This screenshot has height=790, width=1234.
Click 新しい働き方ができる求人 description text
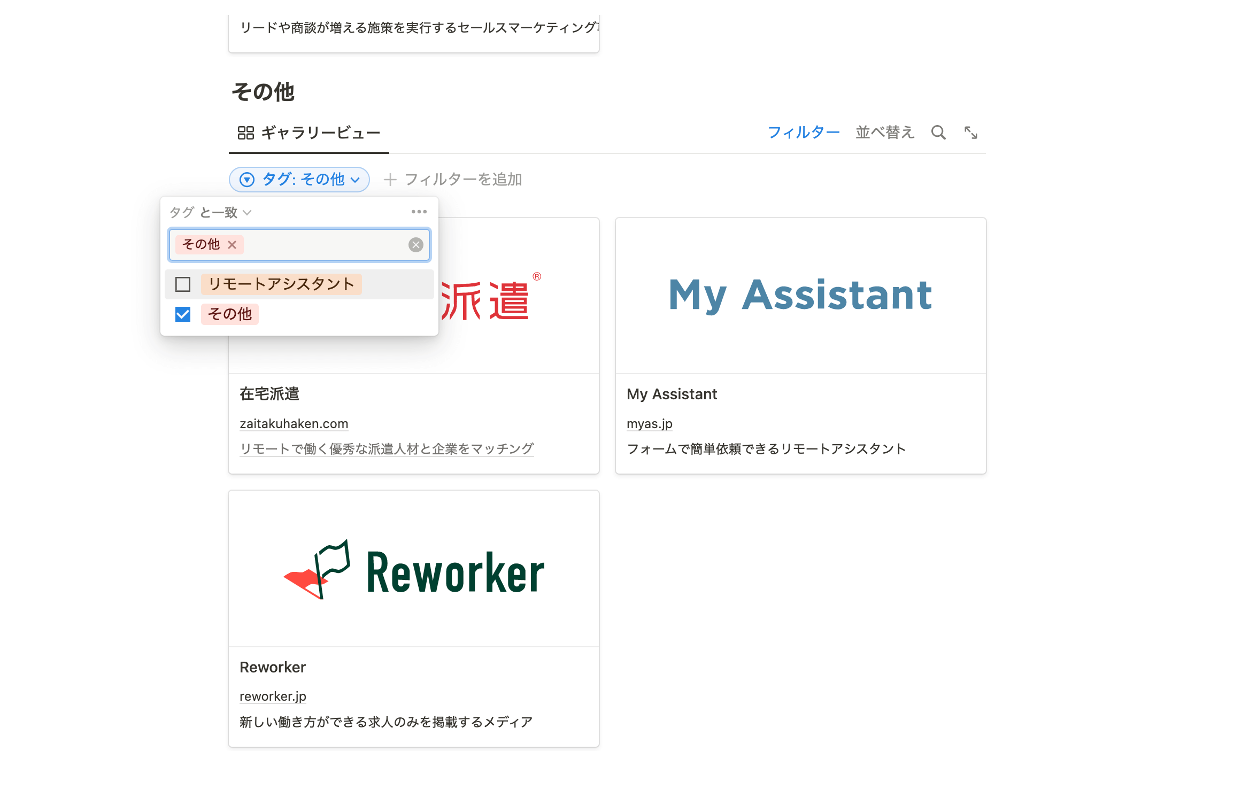click(386, 723)
